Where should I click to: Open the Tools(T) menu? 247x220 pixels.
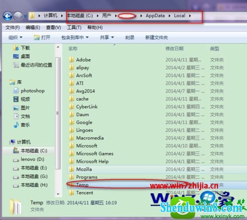[x=74, y=28]
